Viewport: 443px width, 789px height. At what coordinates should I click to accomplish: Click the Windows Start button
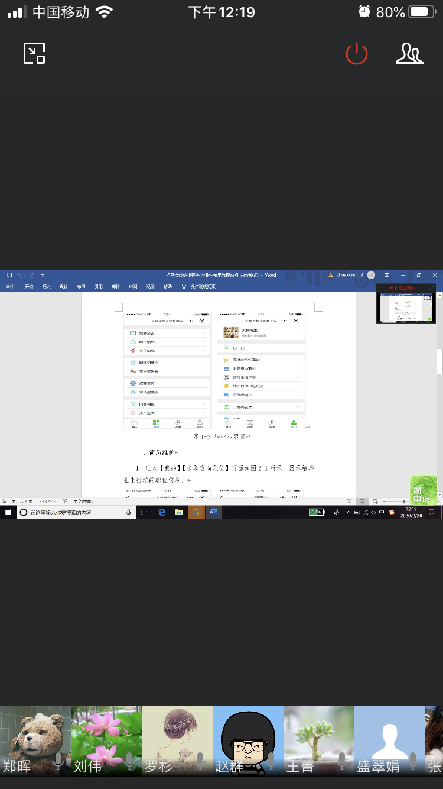8,512
